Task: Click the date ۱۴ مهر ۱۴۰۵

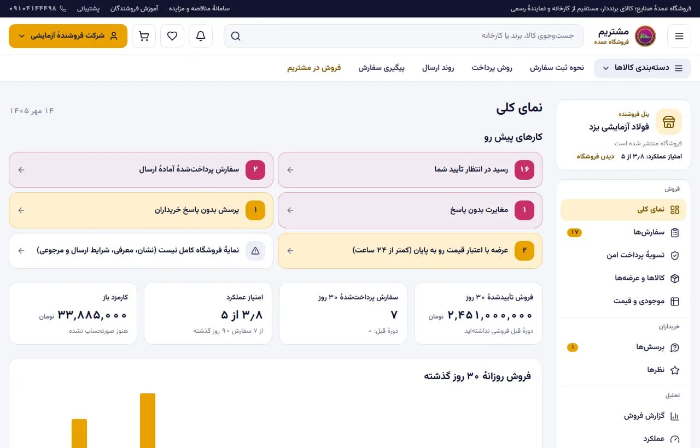Action: tap(32, 111)
